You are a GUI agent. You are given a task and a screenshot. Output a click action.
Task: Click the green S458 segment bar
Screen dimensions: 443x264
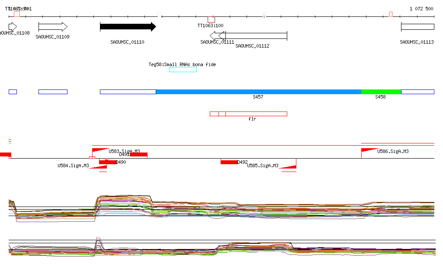(381, 92)
